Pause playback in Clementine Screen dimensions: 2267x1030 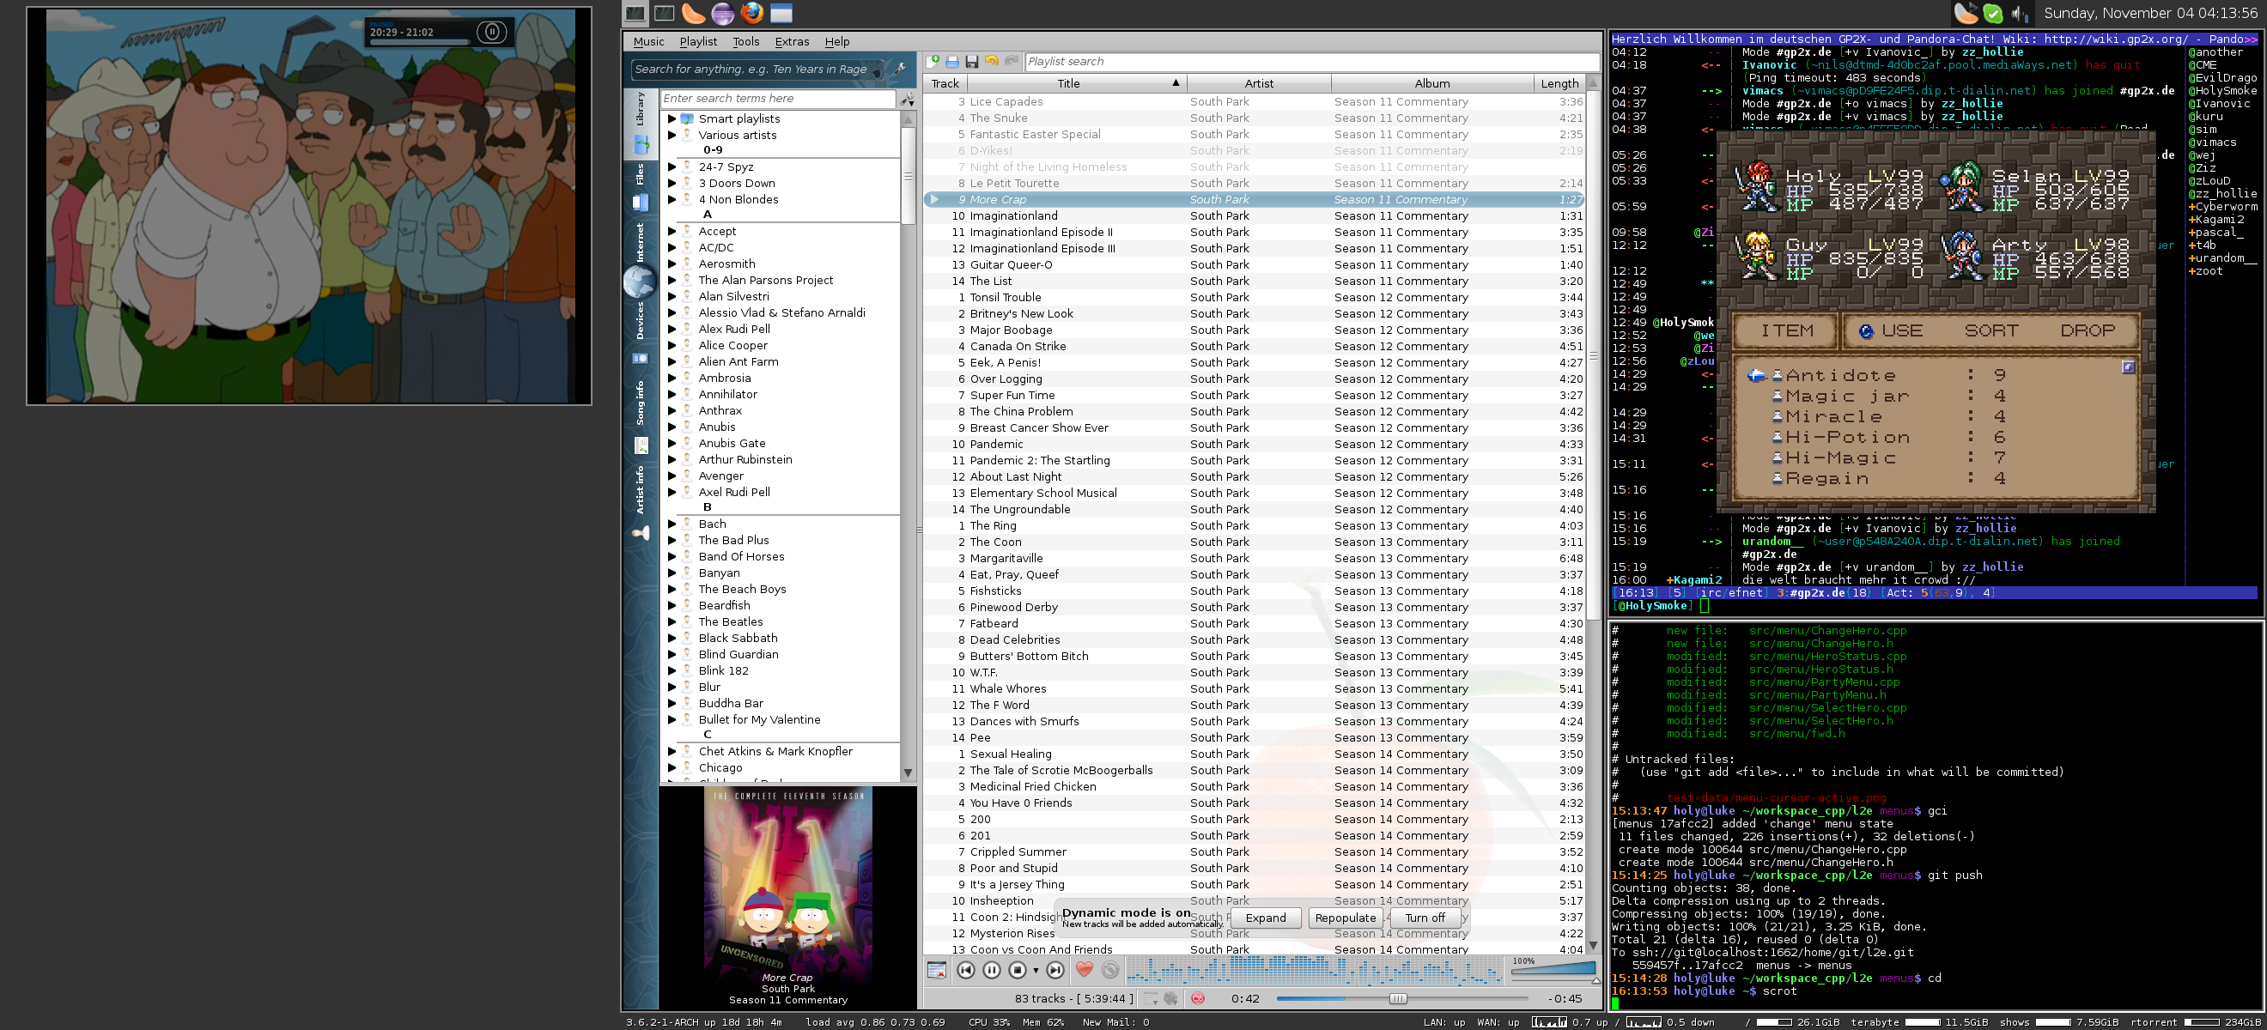pyautogui.click(x=991, y=969)
